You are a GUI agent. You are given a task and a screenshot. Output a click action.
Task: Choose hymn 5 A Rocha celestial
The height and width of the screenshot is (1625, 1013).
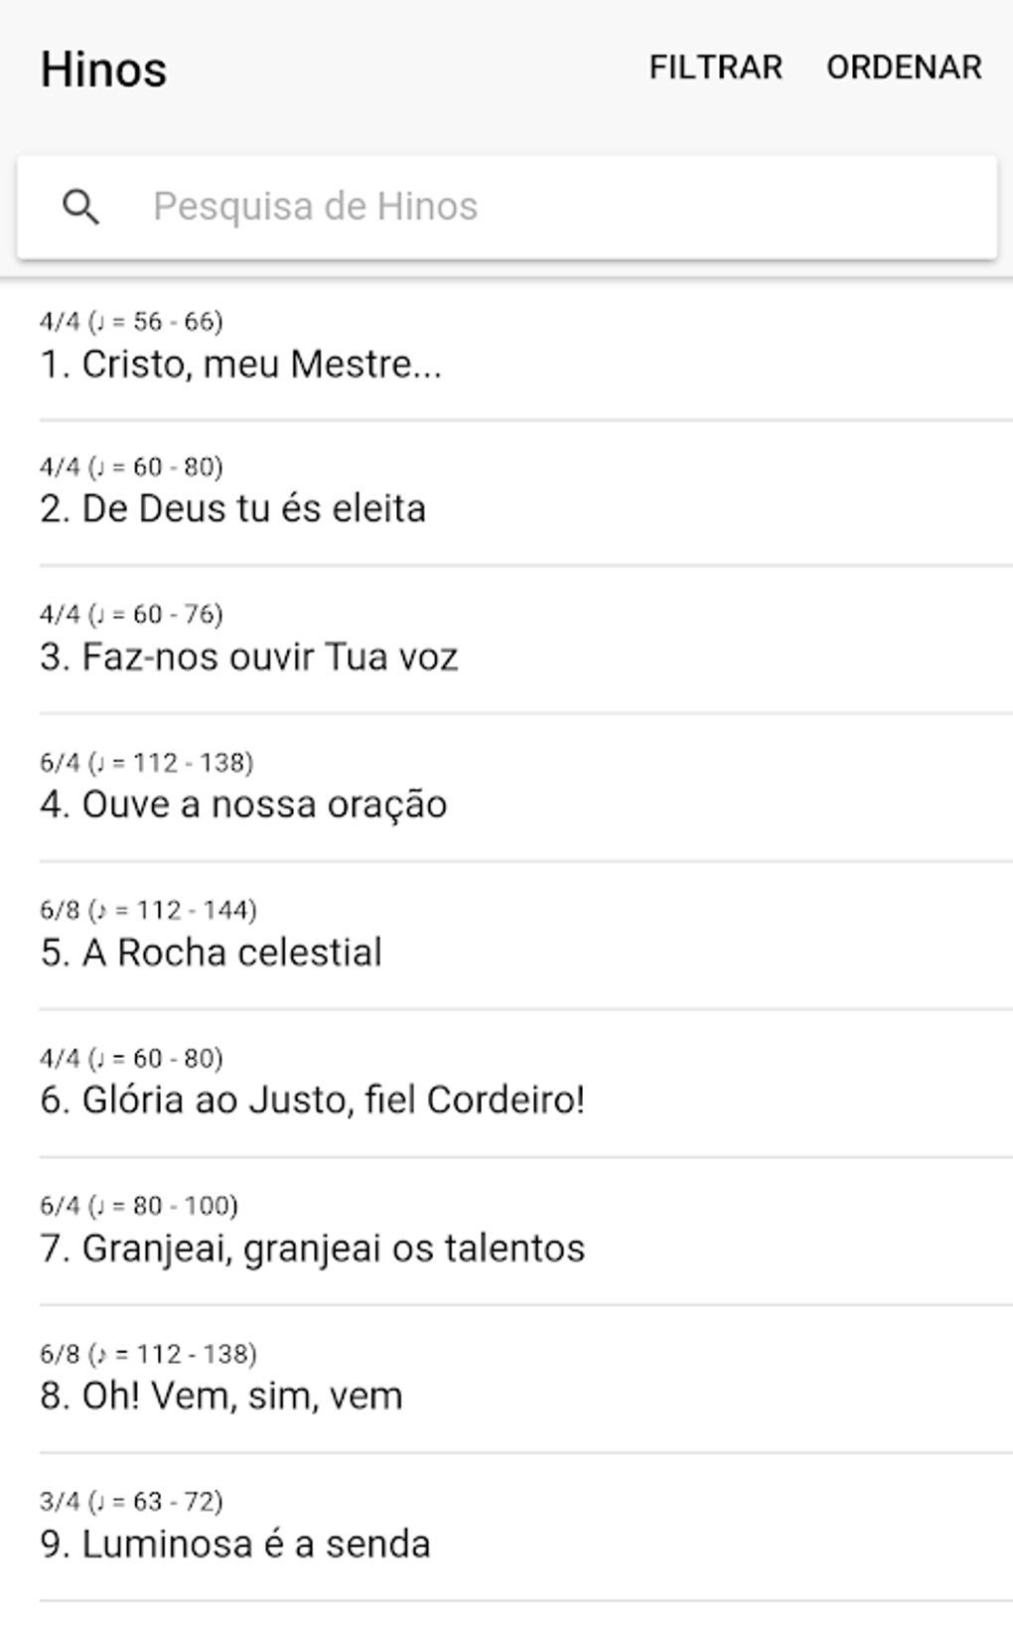[x=211, y=953]
